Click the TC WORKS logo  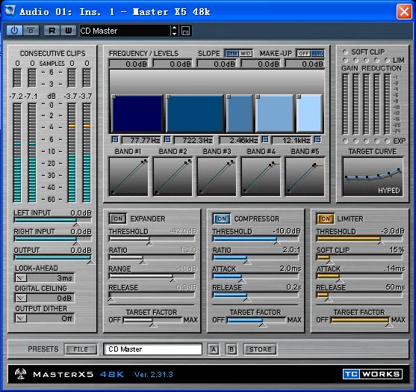tap(373, 374)
